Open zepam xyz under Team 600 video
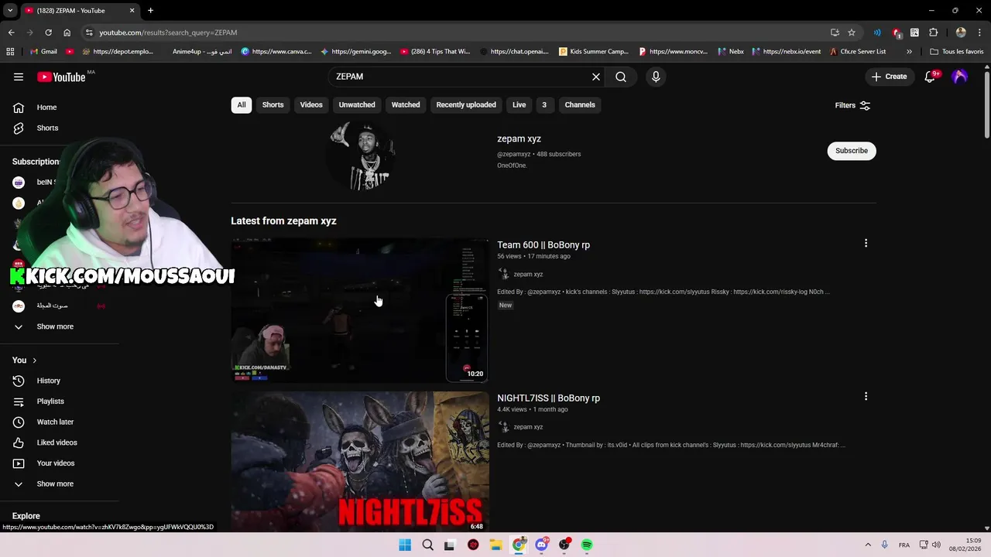This screenshot has height=557, width=991. (528, 274)
